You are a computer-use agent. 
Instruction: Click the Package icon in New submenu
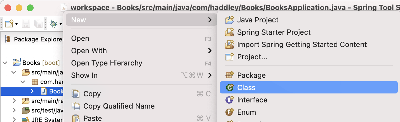229,75
